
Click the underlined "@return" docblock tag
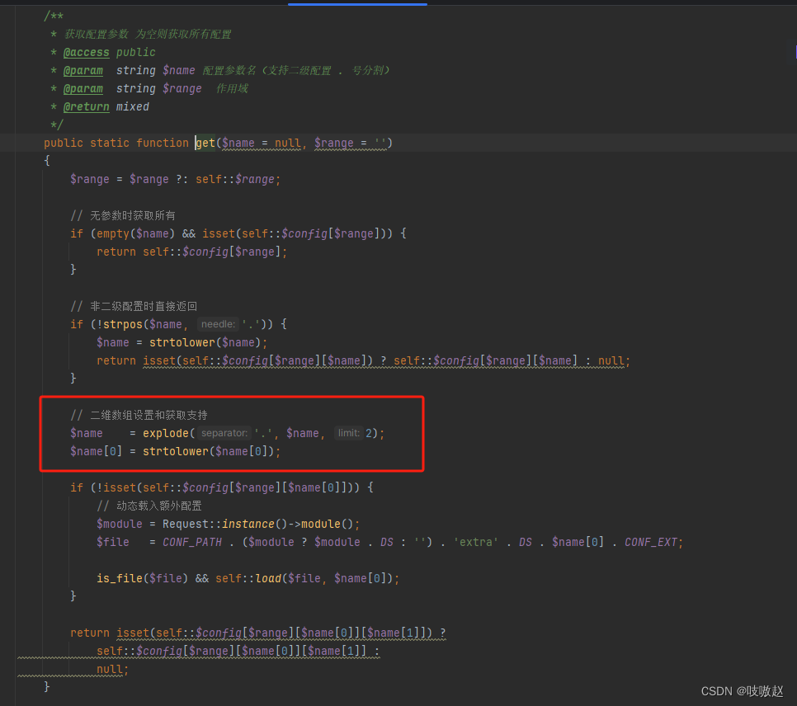pos(85,106)
